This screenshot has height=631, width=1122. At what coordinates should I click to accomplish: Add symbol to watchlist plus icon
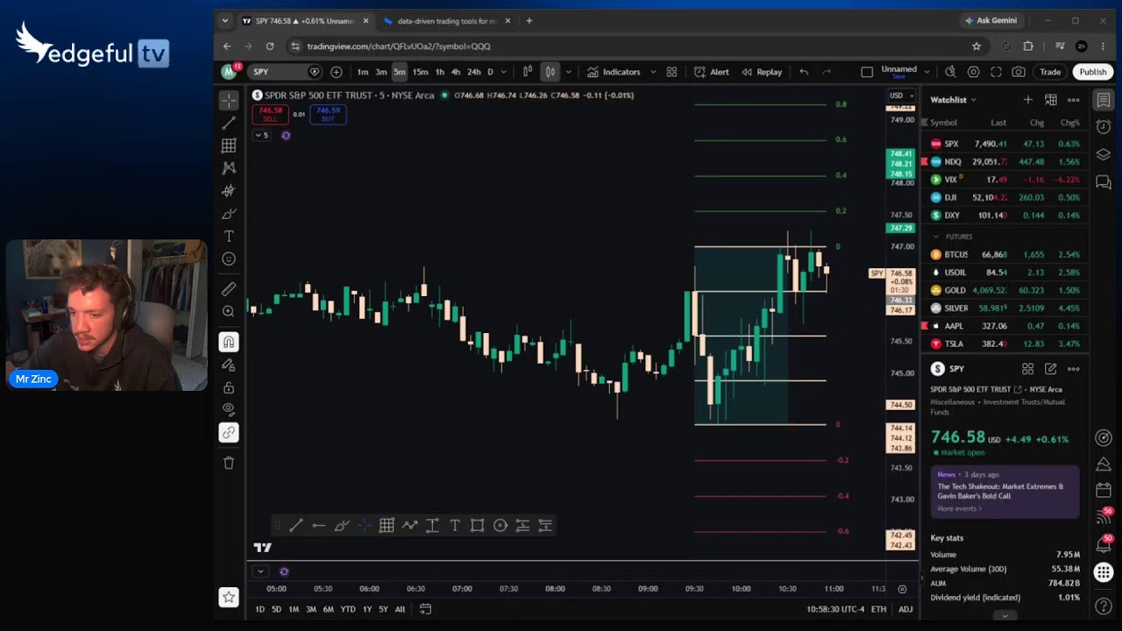pos(1028,100)
